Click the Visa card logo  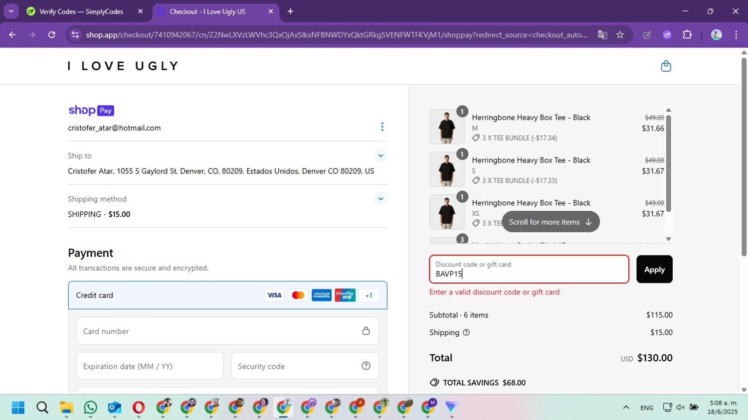pyautogui.click(x=274, y=295)
